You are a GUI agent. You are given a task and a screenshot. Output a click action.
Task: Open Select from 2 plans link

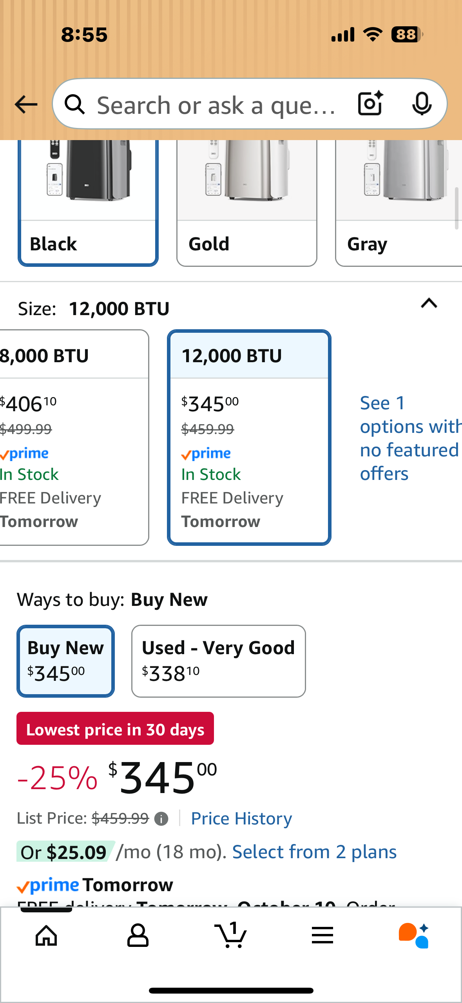pos(314,852)
